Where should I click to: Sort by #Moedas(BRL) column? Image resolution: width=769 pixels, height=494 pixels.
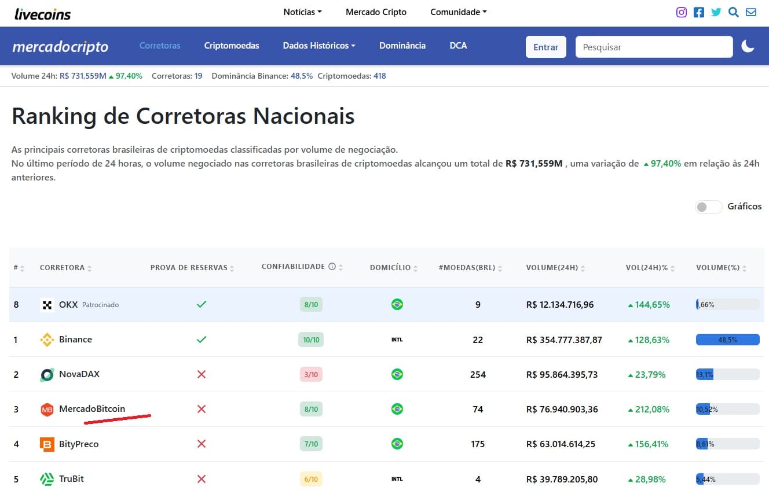click(x=471, y=268)
